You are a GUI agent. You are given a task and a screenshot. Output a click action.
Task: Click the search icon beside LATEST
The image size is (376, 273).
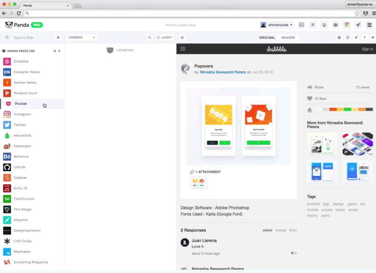[149, 37]
